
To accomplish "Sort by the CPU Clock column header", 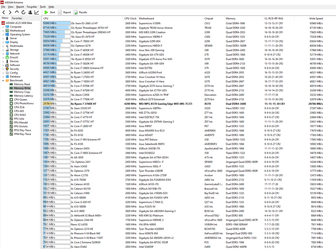I will coord(130,19).
